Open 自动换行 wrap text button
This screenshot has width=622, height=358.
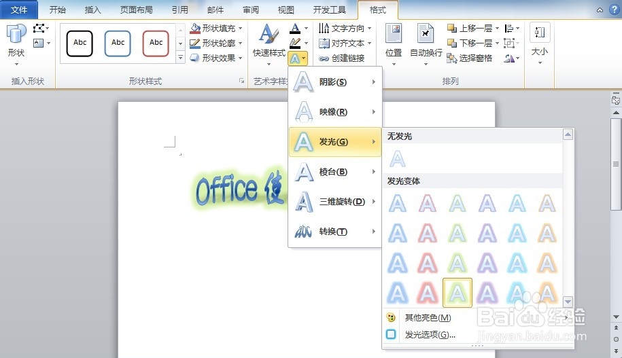426,44
